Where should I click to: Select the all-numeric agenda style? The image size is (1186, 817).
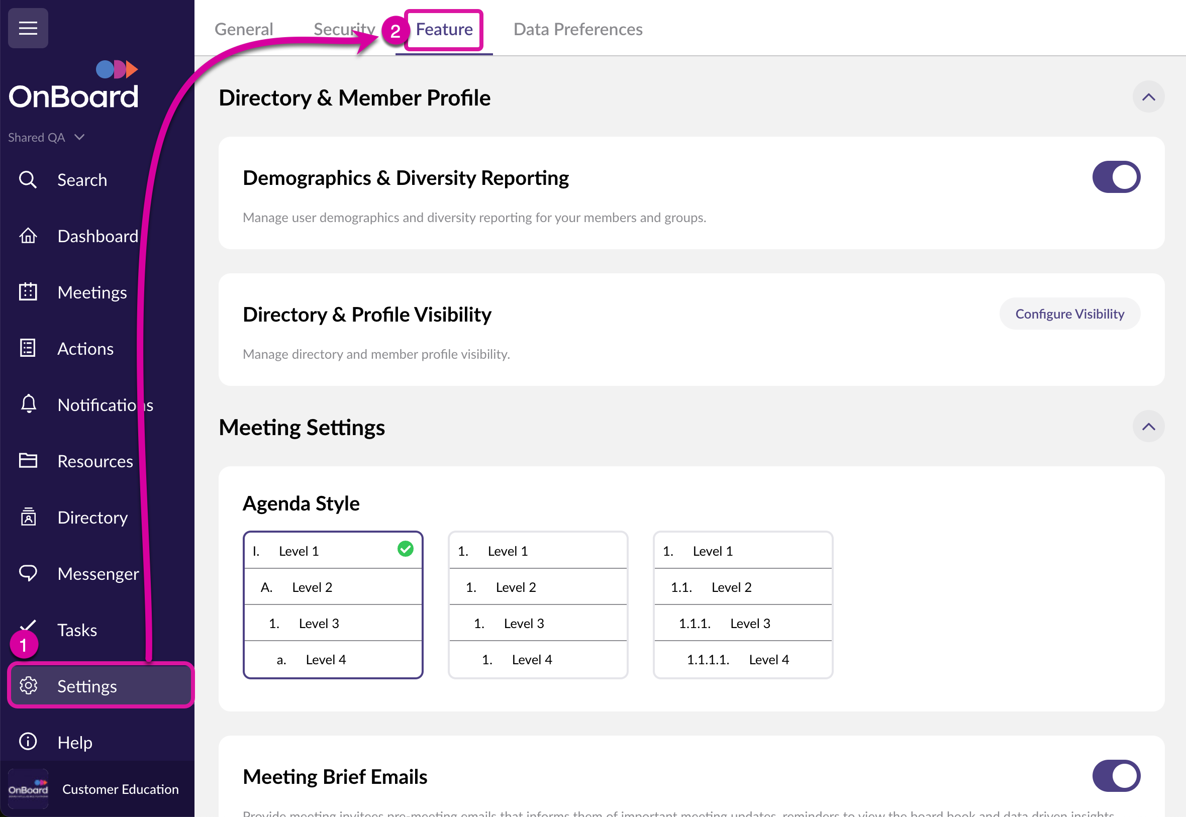(x=537, y=604)
